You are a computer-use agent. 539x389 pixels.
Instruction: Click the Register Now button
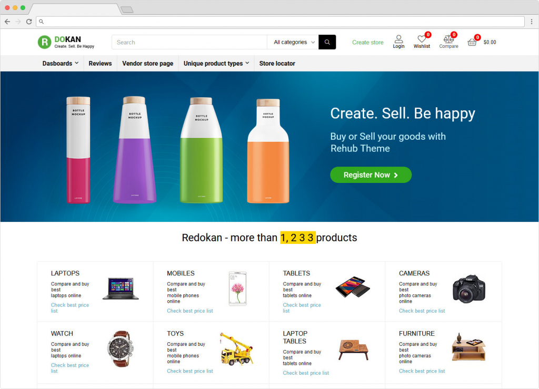click(371, 175)
